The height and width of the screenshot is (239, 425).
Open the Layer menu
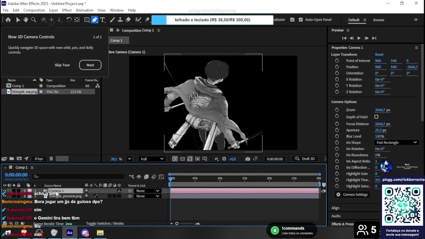tap(53, 10)
